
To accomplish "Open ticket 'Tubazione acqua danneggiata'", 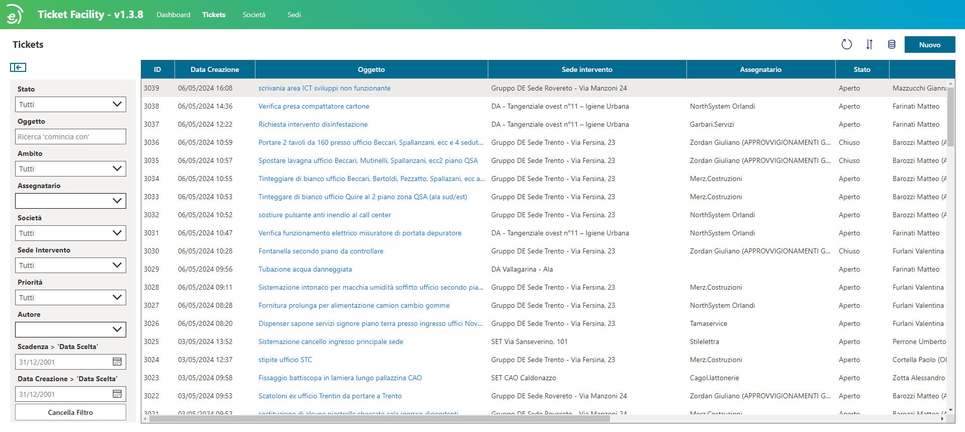I will coord(305,269).
